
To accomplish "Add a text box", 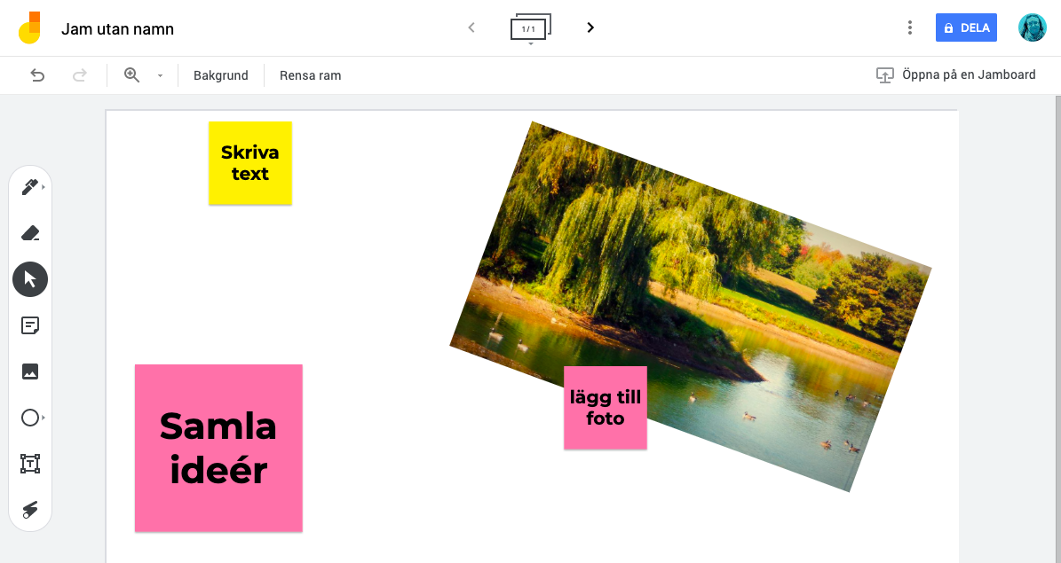I will pyautogui.click(x=30, y=464).
